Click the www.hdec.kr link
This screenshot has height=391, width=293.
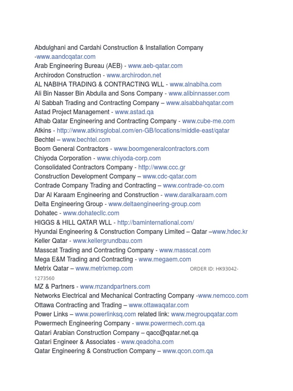(x=230, y=232)
